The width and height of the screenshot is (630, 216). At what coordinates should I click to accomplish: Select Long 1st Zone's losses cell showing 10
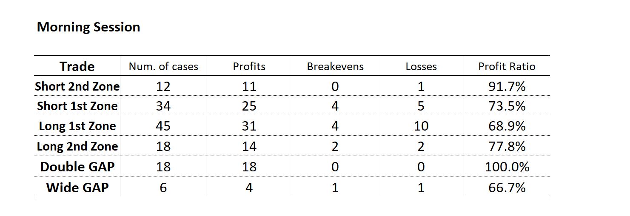(x=421, y=126)
